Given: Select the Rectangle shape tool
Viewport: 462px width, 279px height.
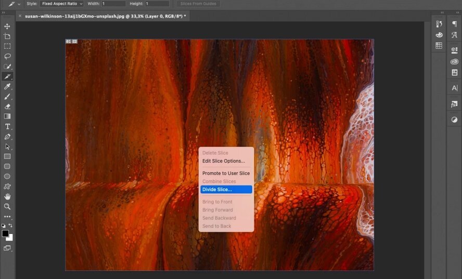Looking at the screenshot, I should 7,156.
